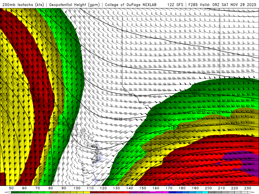
Task: Select the 'Geopotential Height (gpm)' header label
Action: coord(74,5)
